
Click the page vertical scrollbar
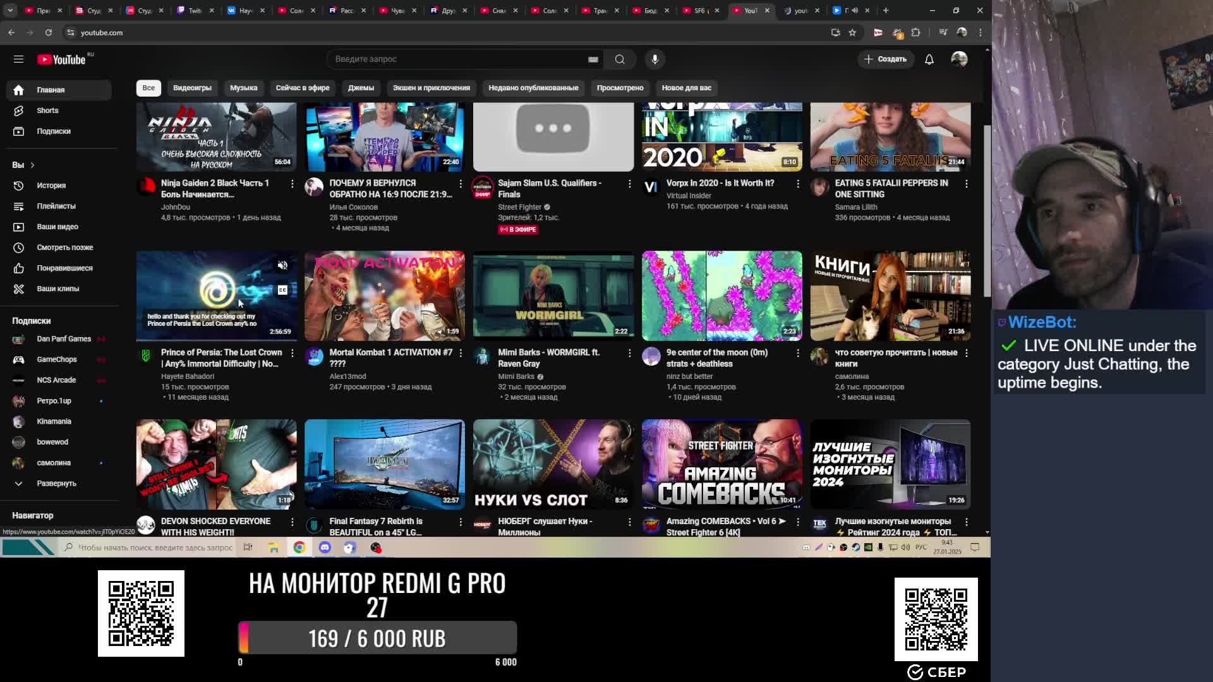[x=987, y=211]
